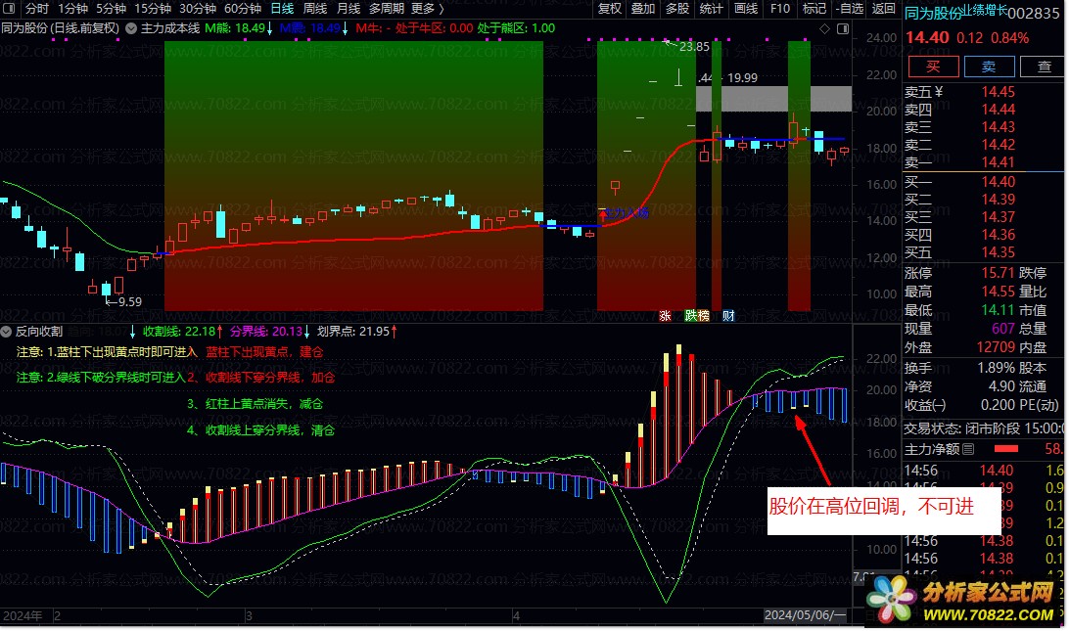Click the red 主力净额 bar
The height and width of the screenshot is (631, 1070).
(1005, 449)
